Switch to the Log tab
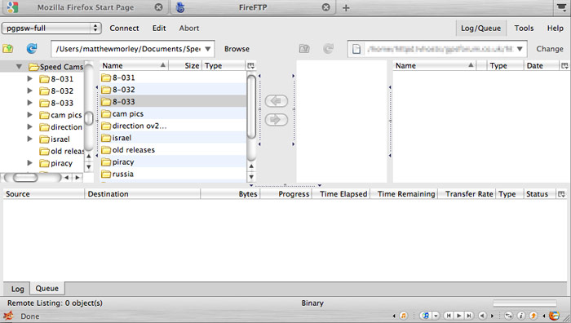571x323 pixels. (x=17, y=289)
